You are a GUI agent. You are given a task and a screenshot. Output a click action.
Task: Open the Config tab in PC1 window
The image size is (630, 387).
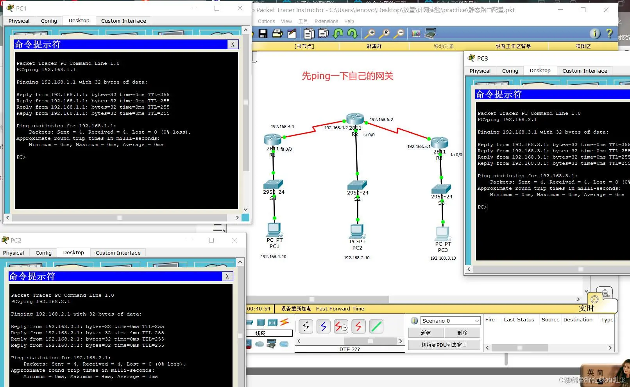pyautogui.click(x=49, y=21)
